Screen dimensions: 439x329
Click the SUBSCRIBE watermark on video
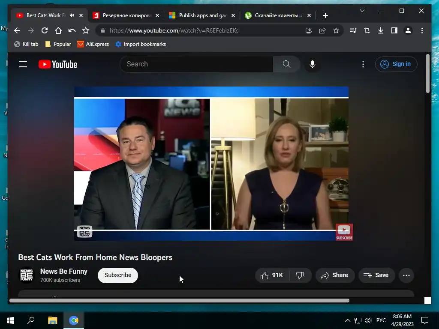[344, 232]
